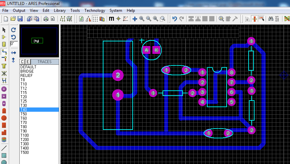290x164 pixels.
Task: Select the round through-hole pad mode
Action: pyautogui.click(x=4, y=89)
